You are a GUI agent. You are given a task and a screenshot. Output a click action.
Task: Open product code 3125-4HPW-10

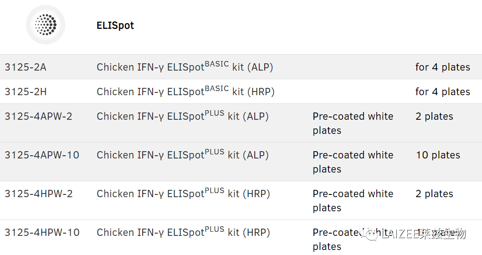(x=42, y=233)
